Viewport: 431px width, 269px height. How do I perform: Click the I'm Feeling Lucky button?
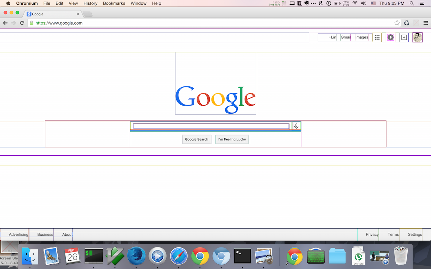tap(232, 139)
